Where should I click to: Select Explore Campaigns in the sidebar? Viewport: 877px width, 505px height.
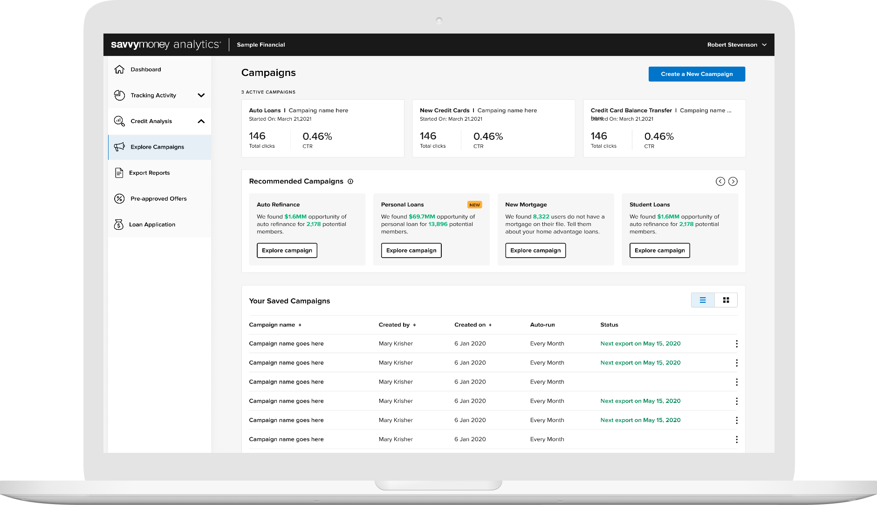(158, 147)
